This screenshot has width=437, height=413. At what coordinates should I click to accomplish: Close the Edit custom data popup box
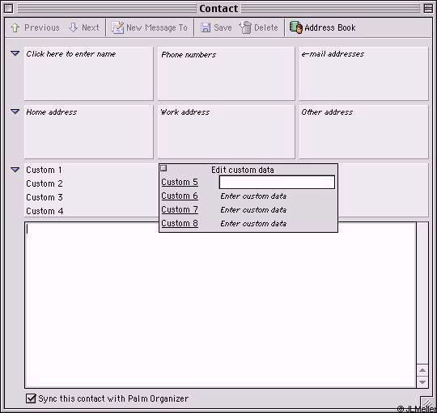[163, 168]
